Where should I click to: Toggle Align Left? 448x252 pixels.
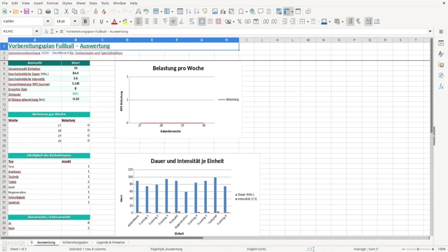pyautogui.click(x=139, y=21)
